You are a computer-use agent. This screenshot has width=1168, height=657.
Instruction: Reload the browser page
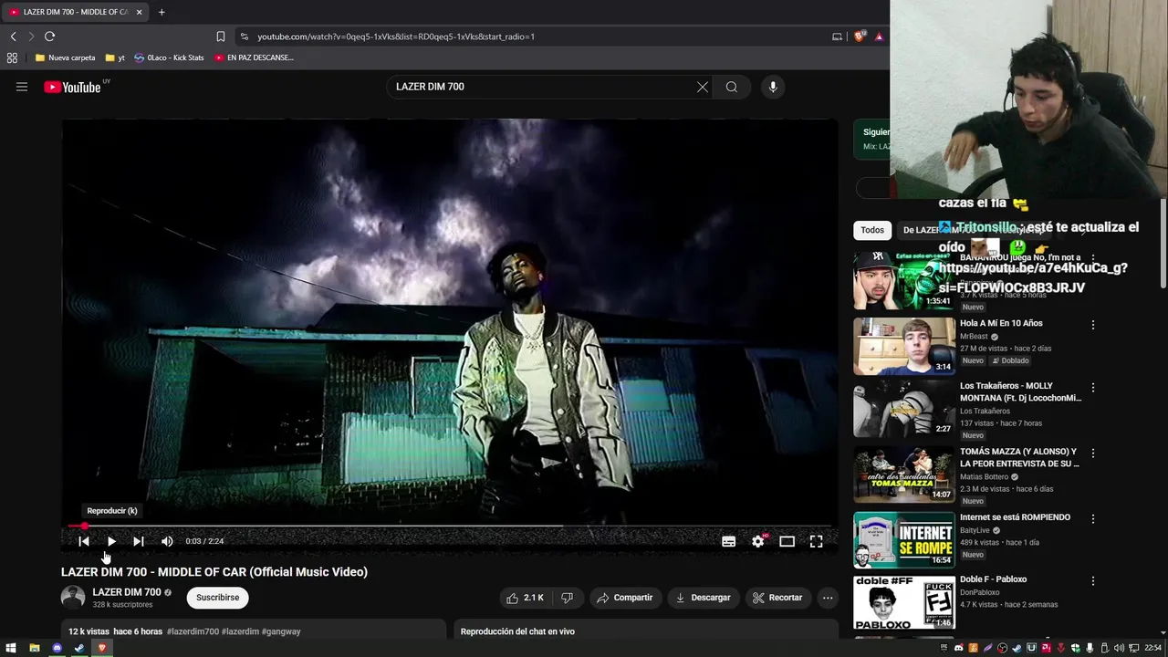click(x=49, y=36)
